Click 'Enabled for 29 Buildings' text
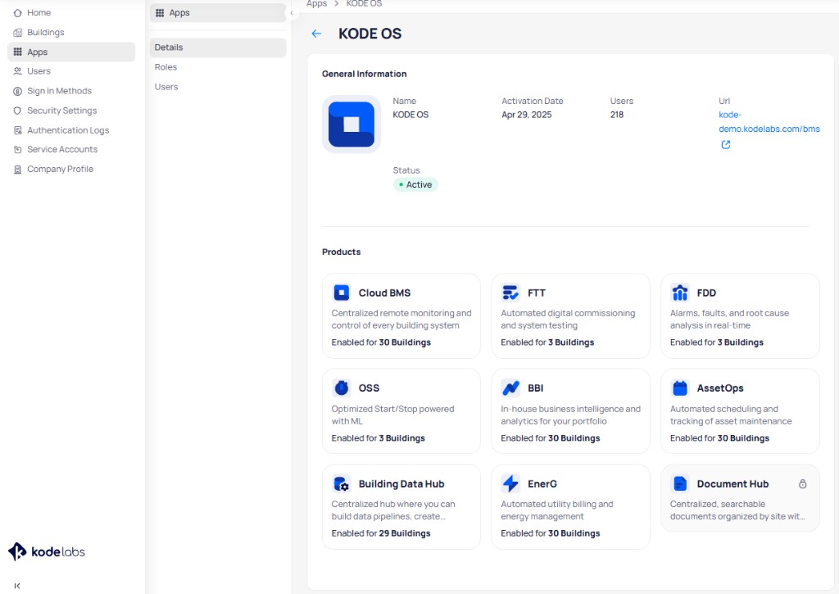The height and width of the screenshot is (594, 839). (x=380, y=533)
